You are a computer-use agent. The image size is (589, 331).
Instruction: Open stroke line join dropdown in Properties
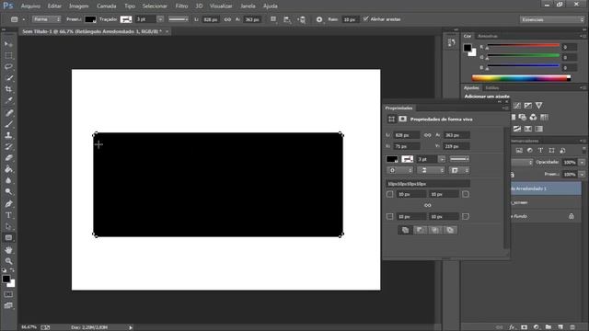pyautogui.click(x=459, y=170)
